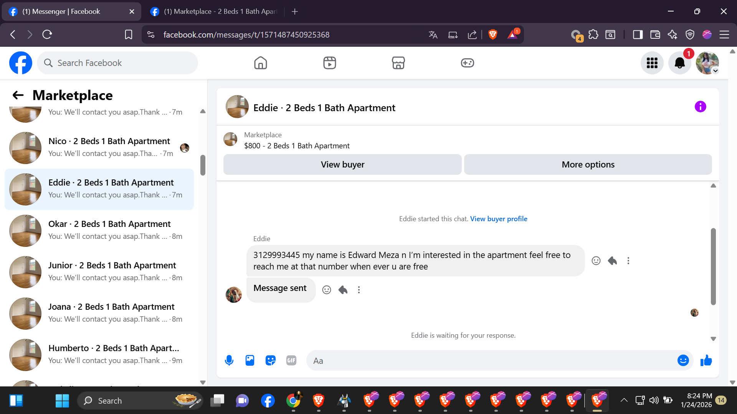Toggle the Brave sidebar panel
Image resolution: width=737 pixels, height=414 pixels.
638,34
